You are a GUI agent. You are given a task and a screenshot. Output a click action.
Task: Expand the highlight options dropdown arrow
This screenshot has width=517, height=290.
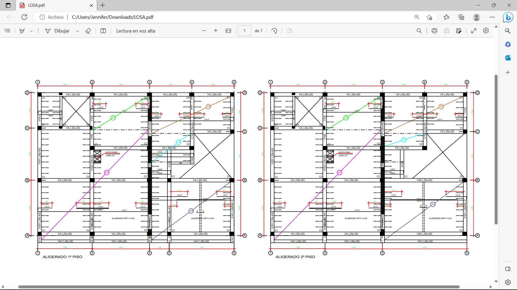[x=31, y=31]
